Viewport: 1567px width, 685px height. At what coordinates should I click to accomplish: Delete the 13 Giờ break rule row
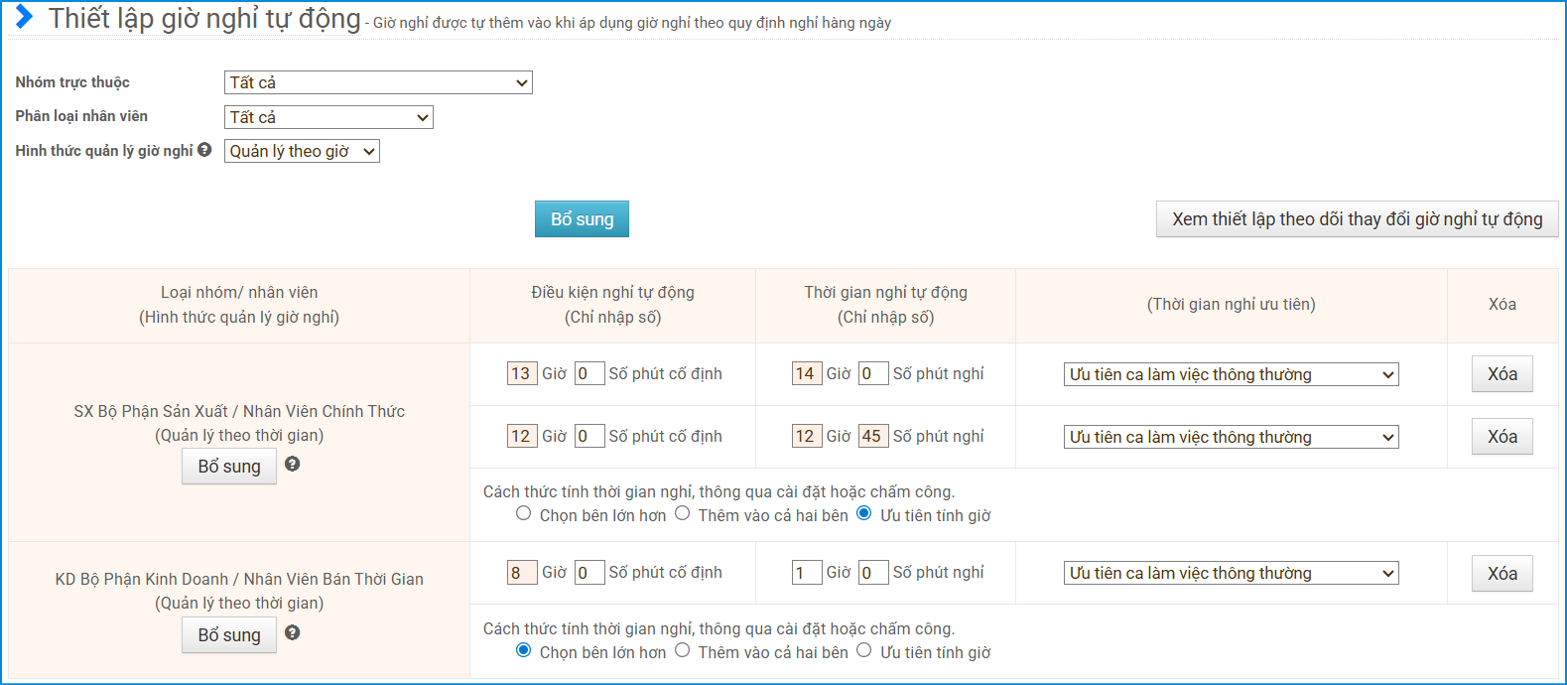click(1502, 374)
